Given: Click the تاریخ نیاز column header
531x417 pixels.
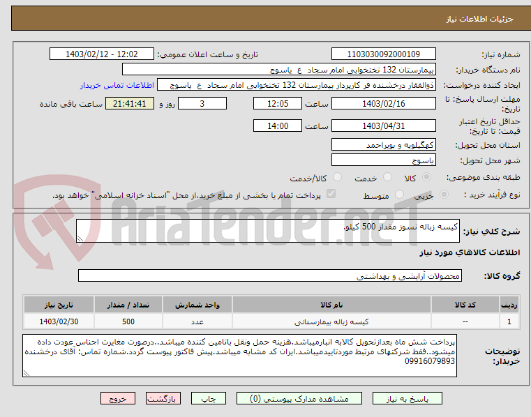Looking at the screenshot, I should click(x=59, y=305).
